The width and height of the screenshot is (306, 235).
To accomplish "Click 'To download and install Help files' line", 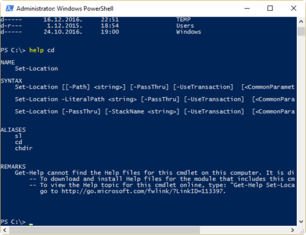I will (x=162, y=179).
